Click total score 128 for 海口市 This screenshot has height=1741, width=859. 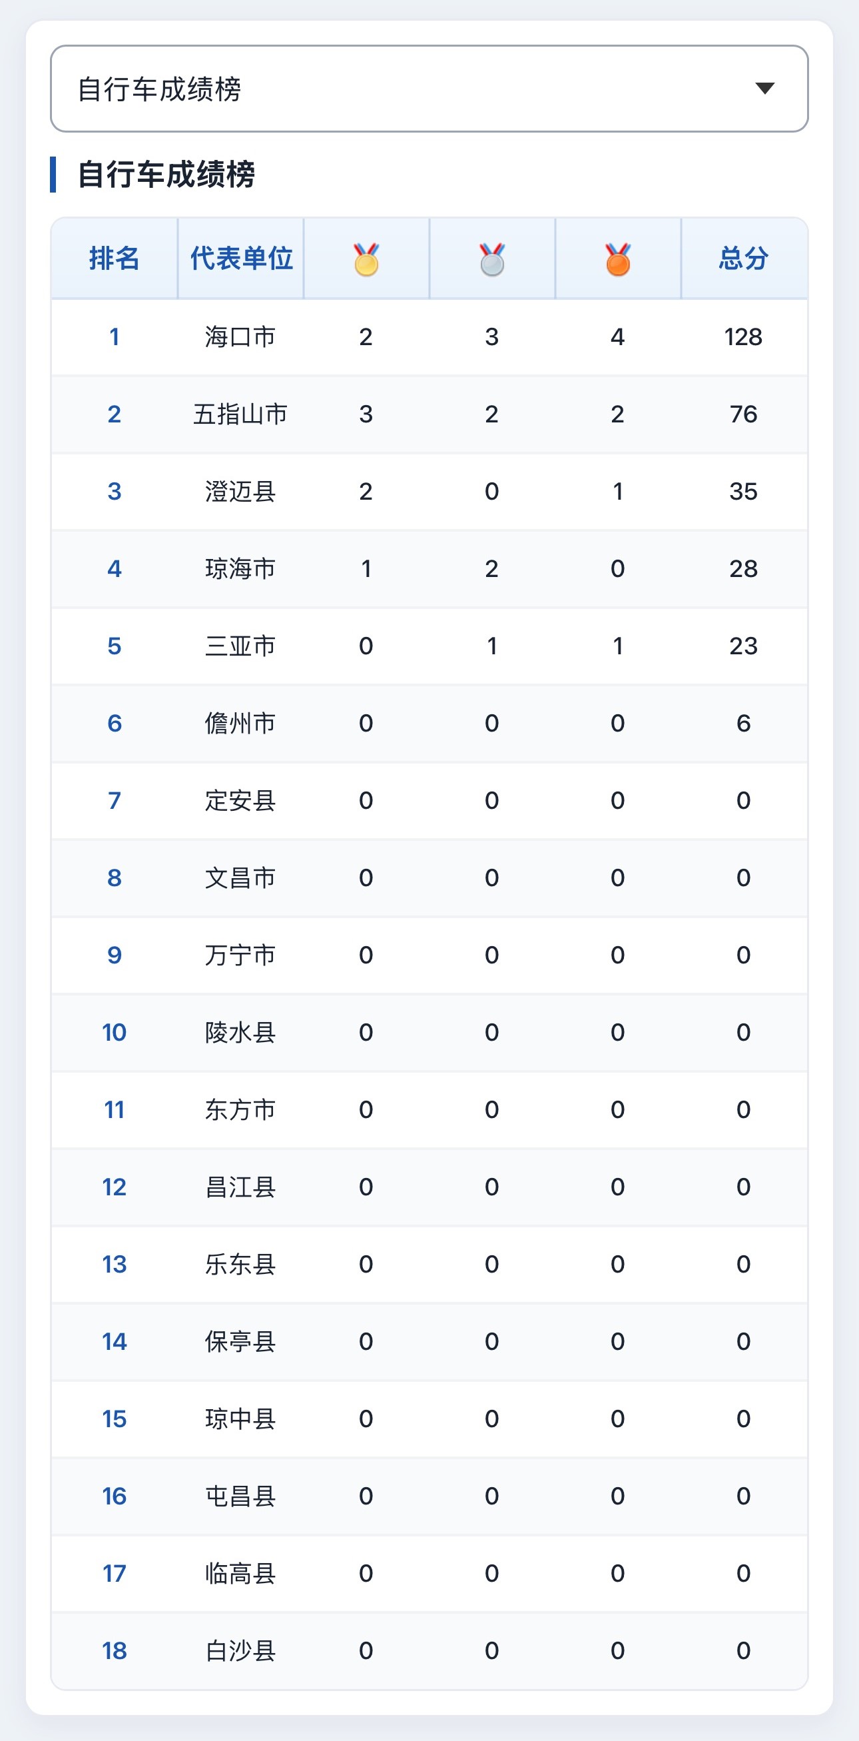(x=744, y=336)
